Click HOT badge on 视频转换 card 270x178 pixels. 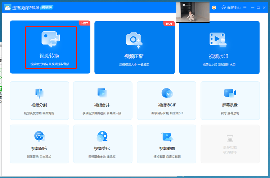click(85, 23)
